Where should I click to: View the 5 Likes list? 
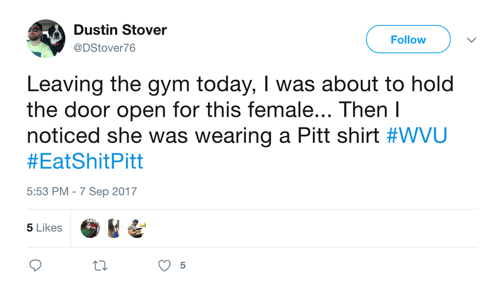click(x=44, y=228)
